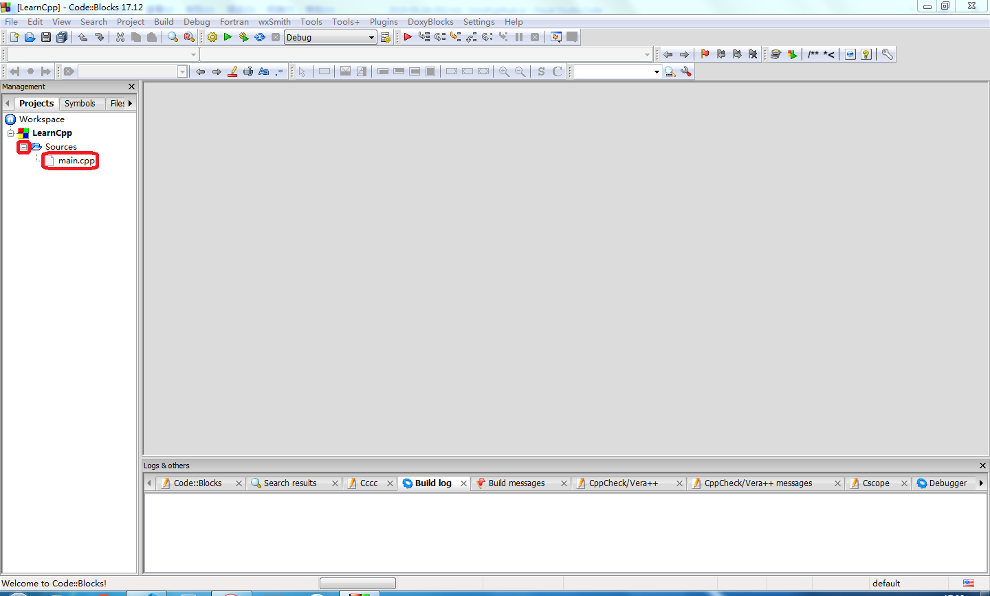The image size is (990, 596).
Task: Click the toggle bookmark red flag icon
Action: point(705,54)
